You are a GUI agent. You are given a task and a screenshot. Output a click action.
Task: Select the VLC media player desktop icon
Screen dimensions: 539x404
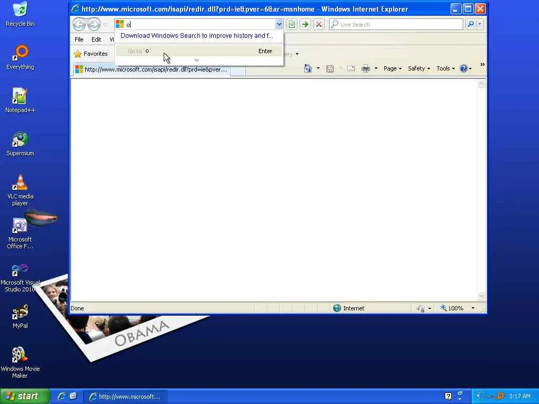tap(21, 190)
